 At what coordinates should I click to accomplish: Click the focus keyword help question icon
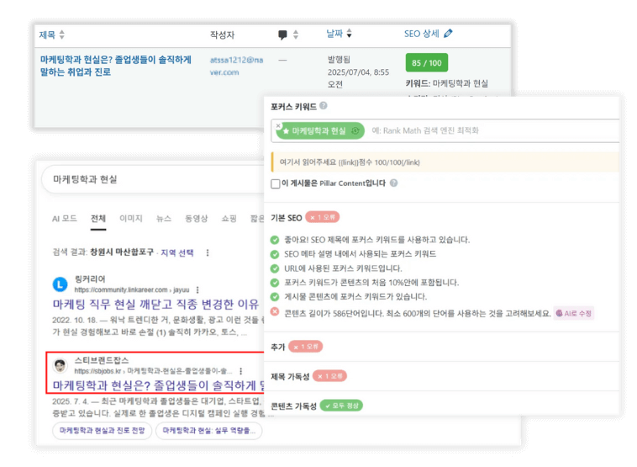coord(324,106)
